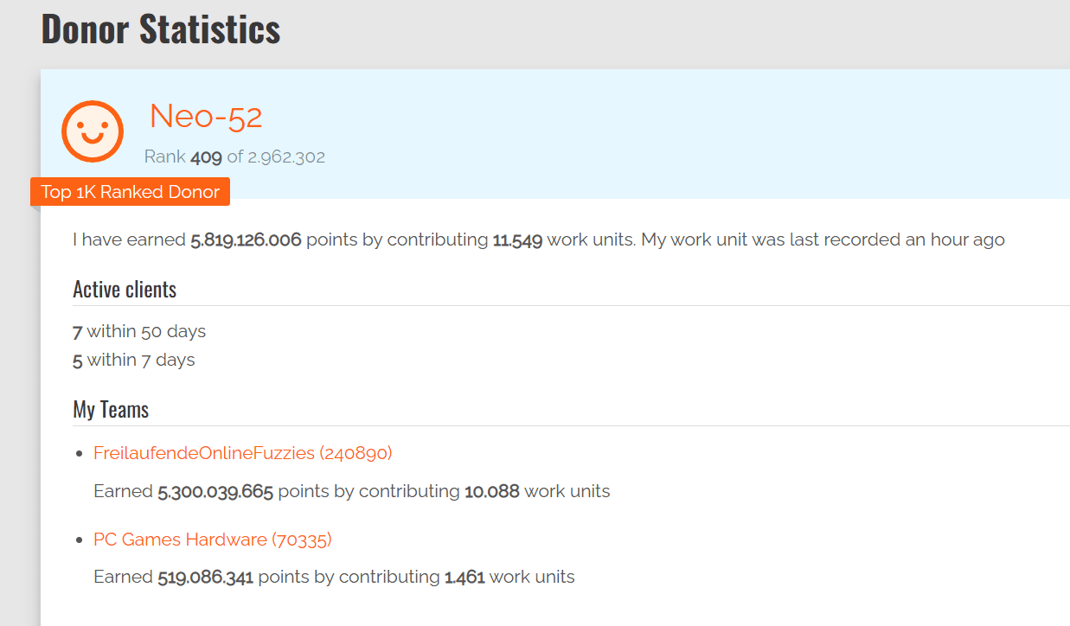Click the rank number 409
The height and width of the screenshot is (626, 1070).
click(x=206, y=157)
